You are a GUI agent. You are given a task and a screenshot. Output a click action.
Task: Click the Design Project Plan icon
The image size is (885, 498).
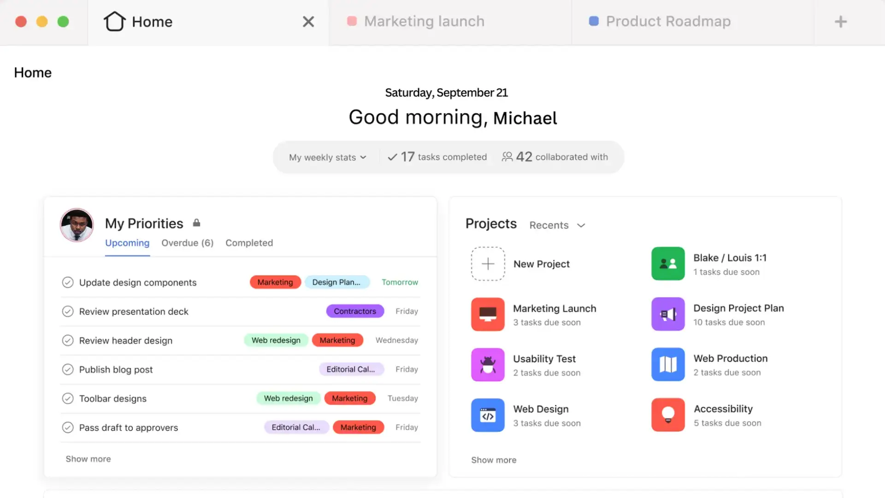tap(668, 314)
